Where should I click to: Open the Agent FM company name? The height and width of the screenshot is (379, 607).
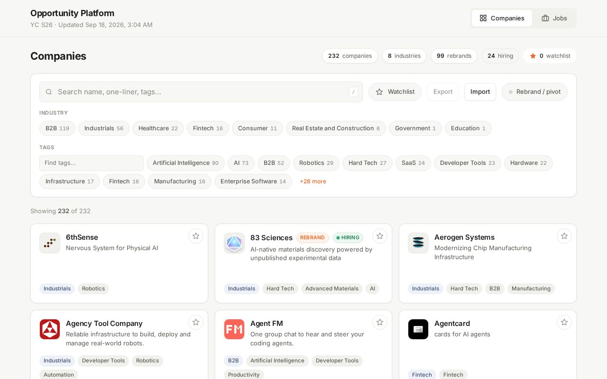tap(267, 324)
